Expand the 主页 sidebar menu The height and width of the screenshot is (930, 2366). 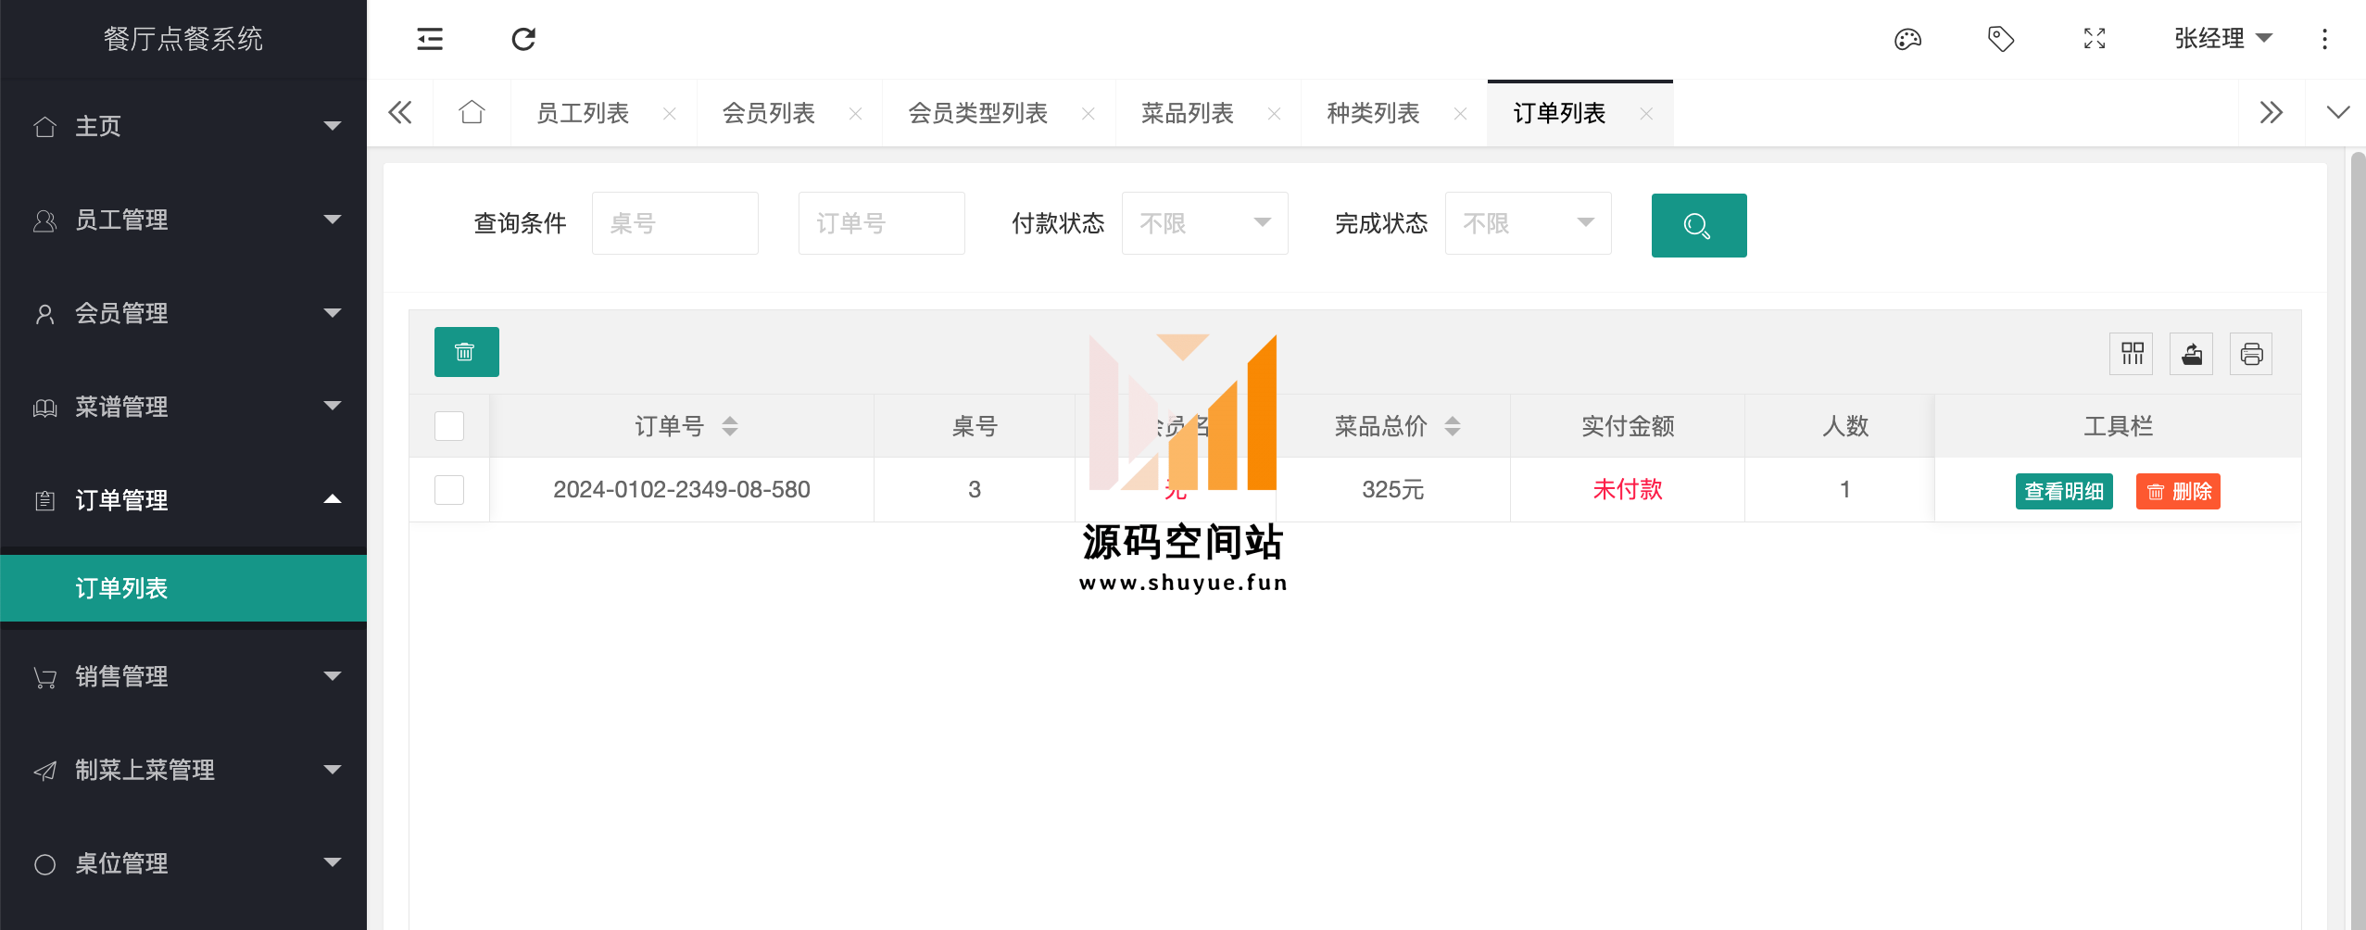(183, 126)
